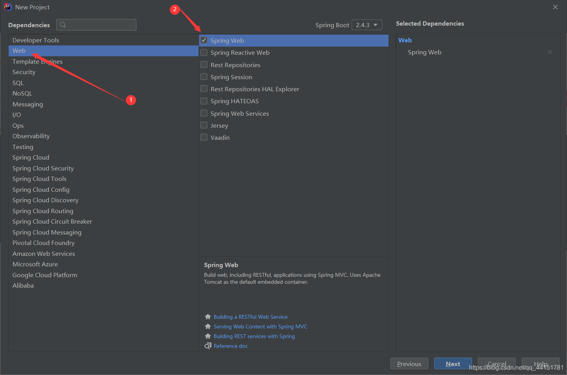
Task: Select Spring Cloud Security category
Action: (x=103, y=168)
